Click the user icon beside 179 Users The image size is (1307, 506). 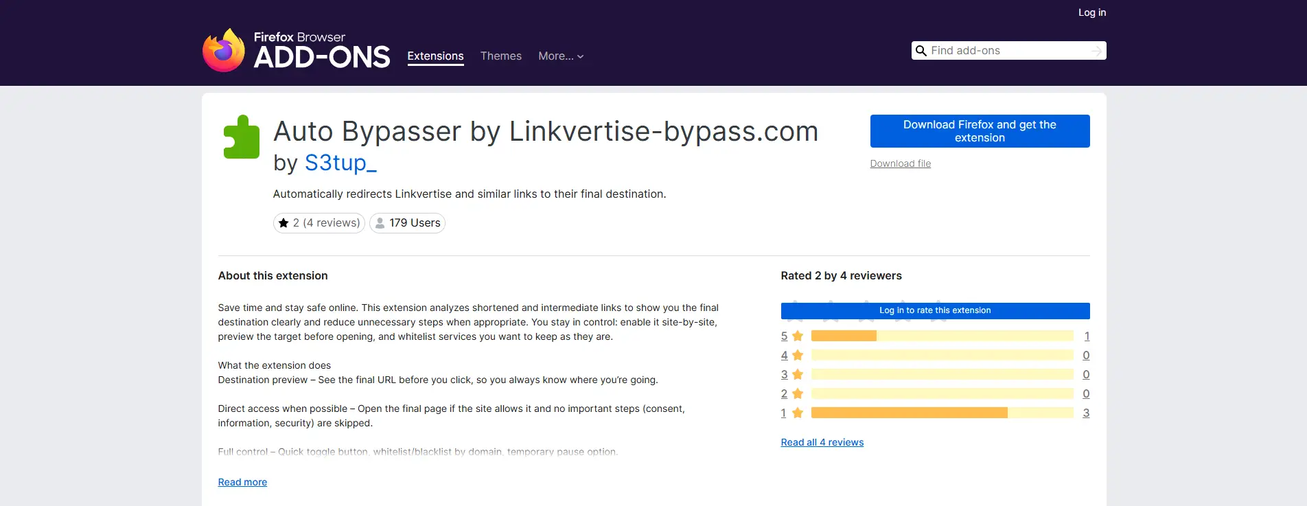tap(380, 223)
